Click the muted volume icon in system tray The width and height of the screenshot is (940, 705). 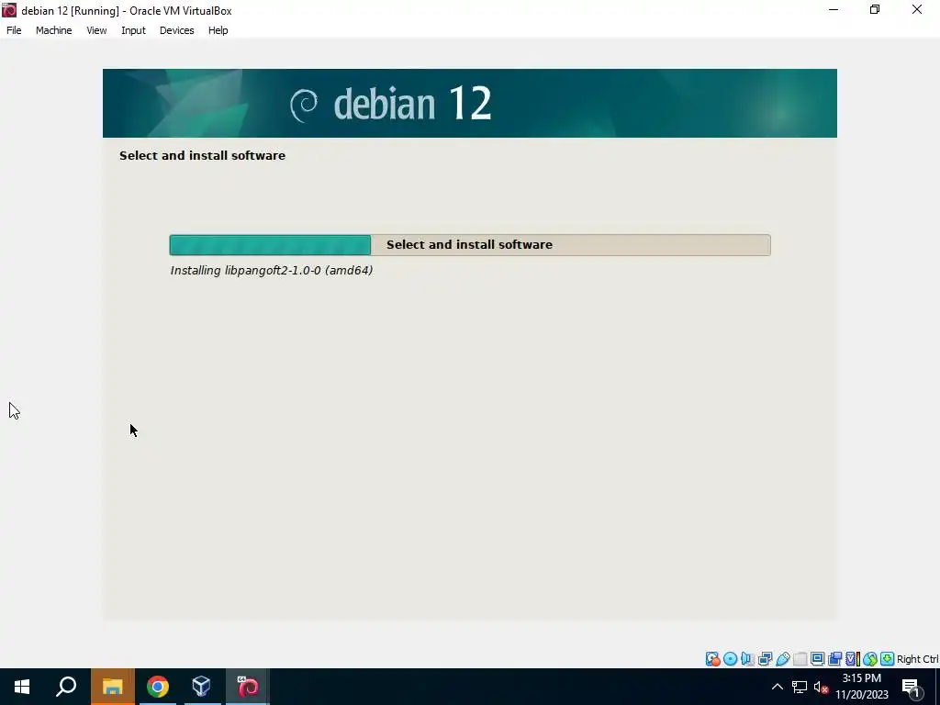821,687
